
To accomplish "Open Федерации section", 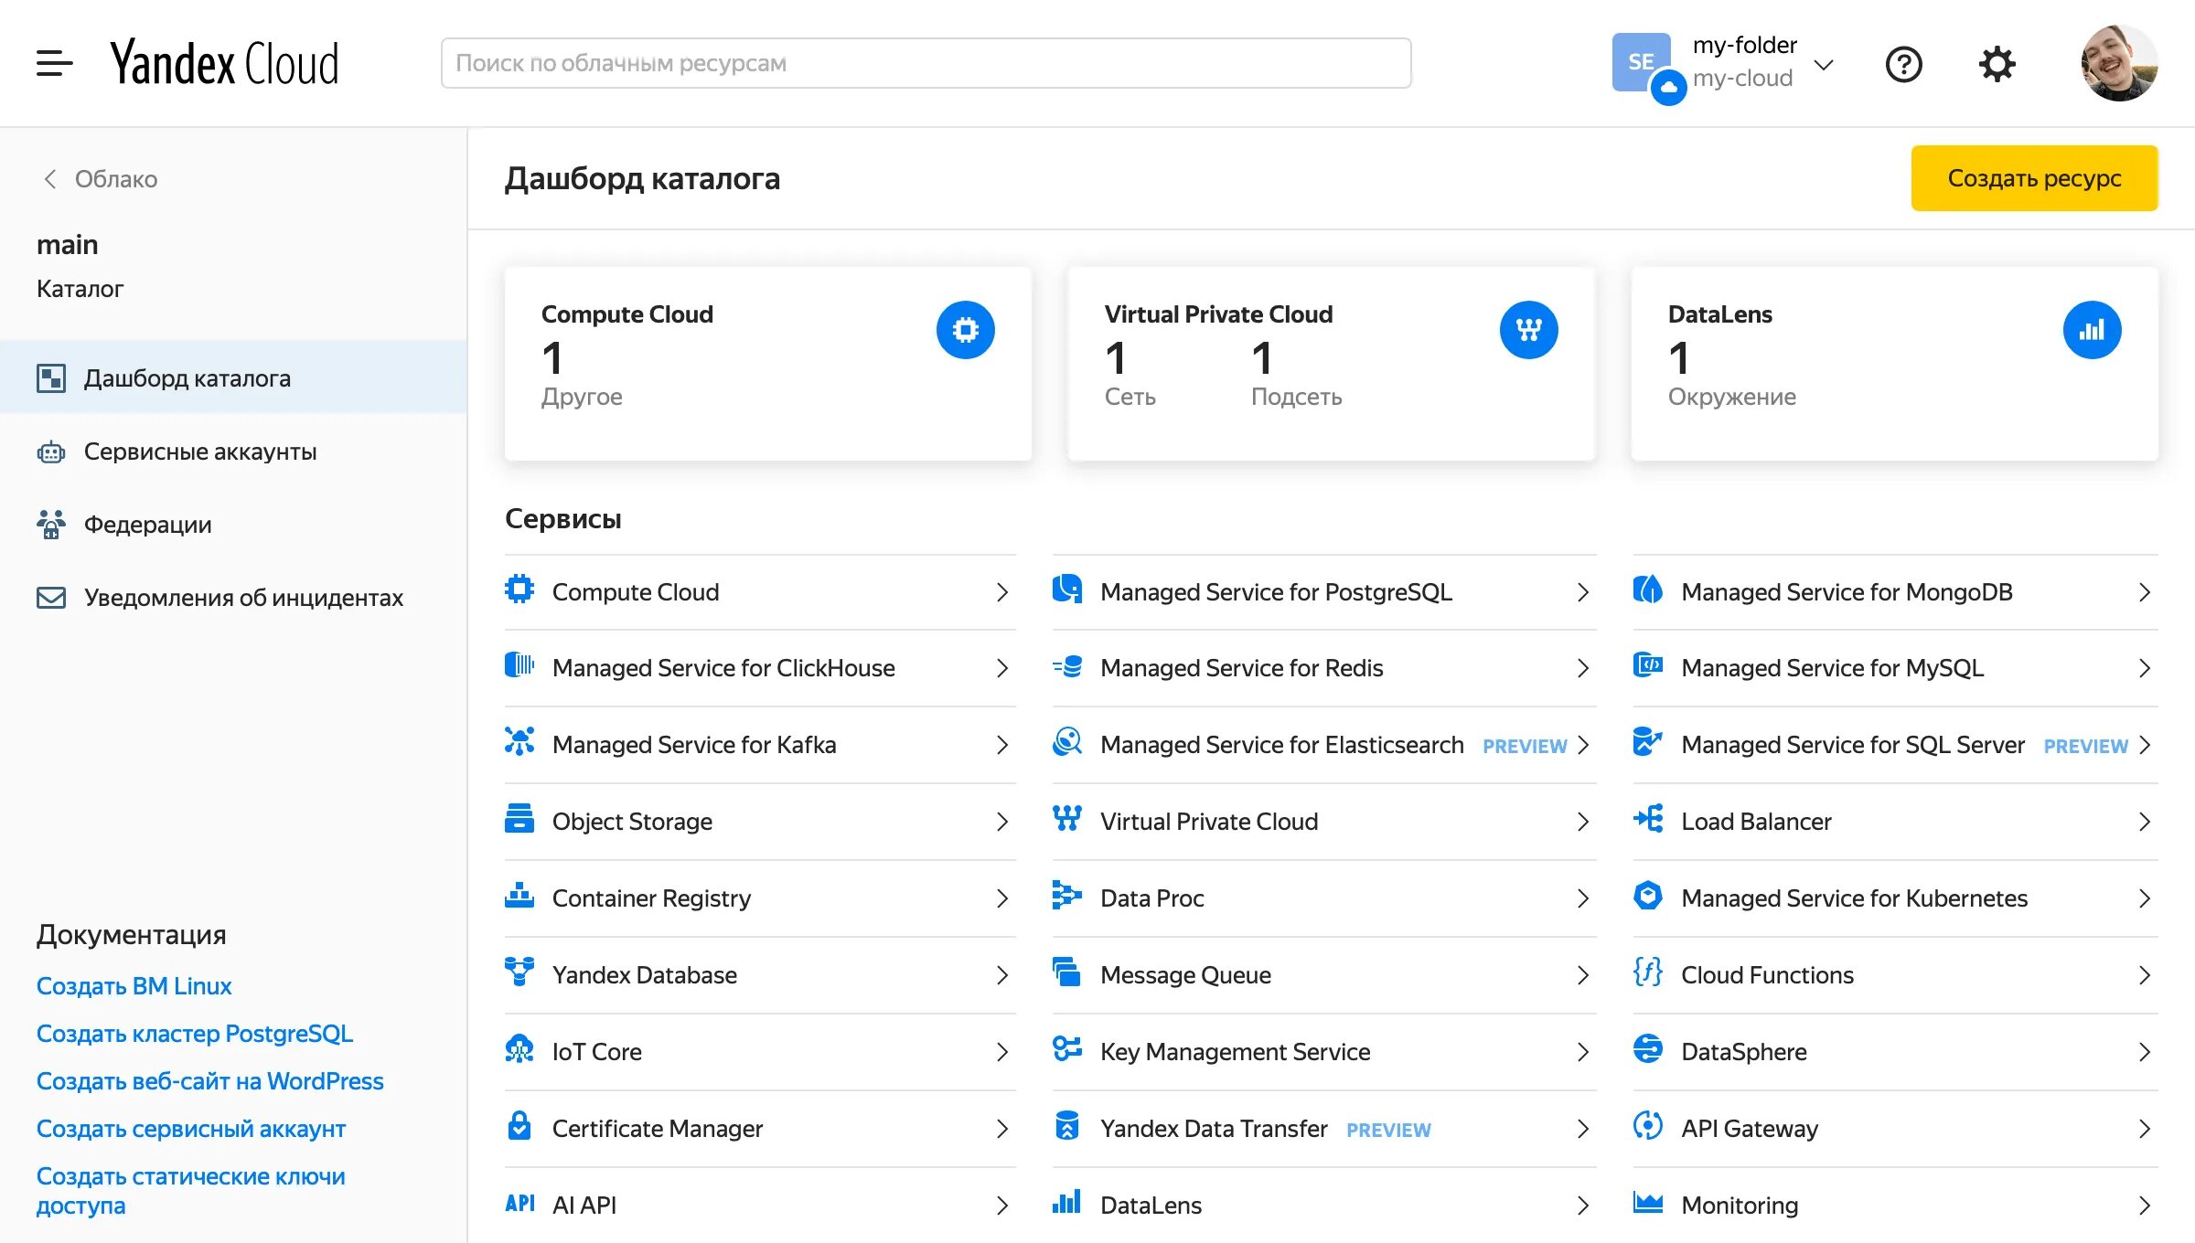I will pyautogui.click(x=147, y=524).
